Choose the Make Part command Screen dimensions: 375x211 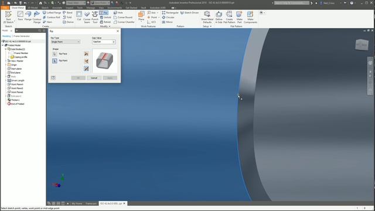coord(240,17)
